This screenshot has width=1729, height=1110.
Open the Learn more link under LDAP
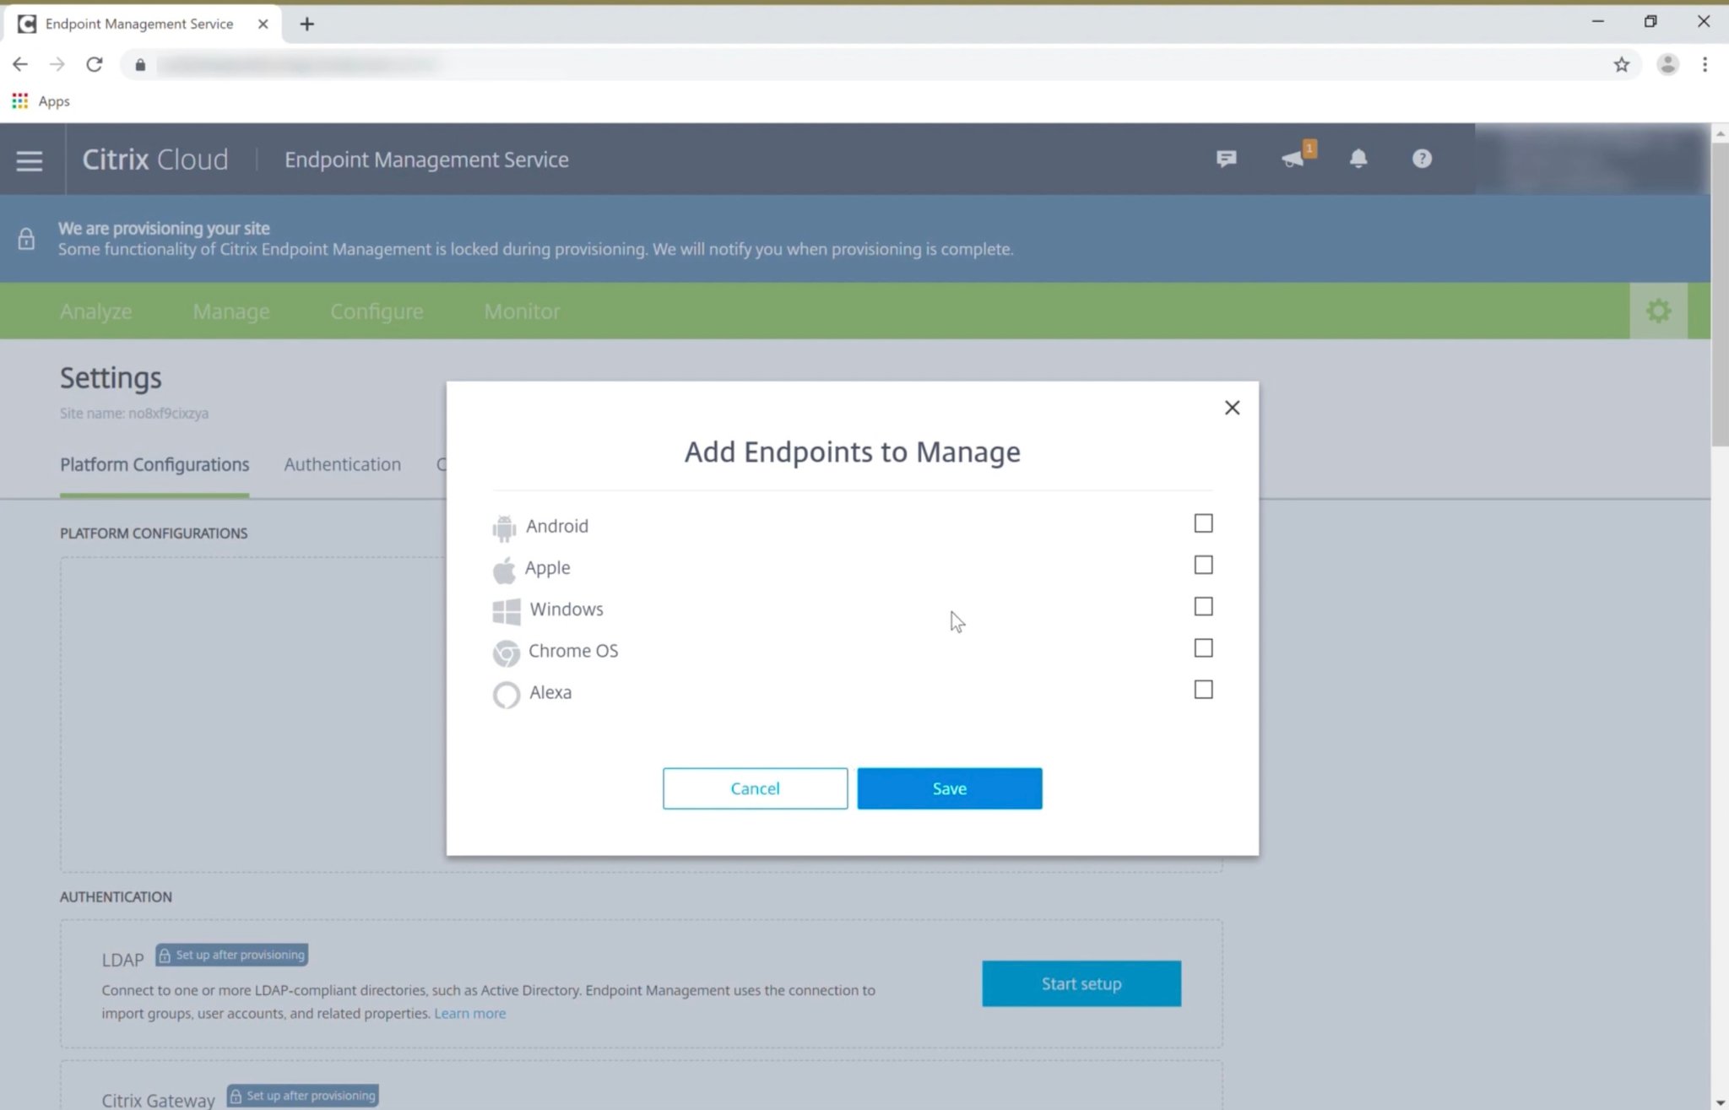469,1013
